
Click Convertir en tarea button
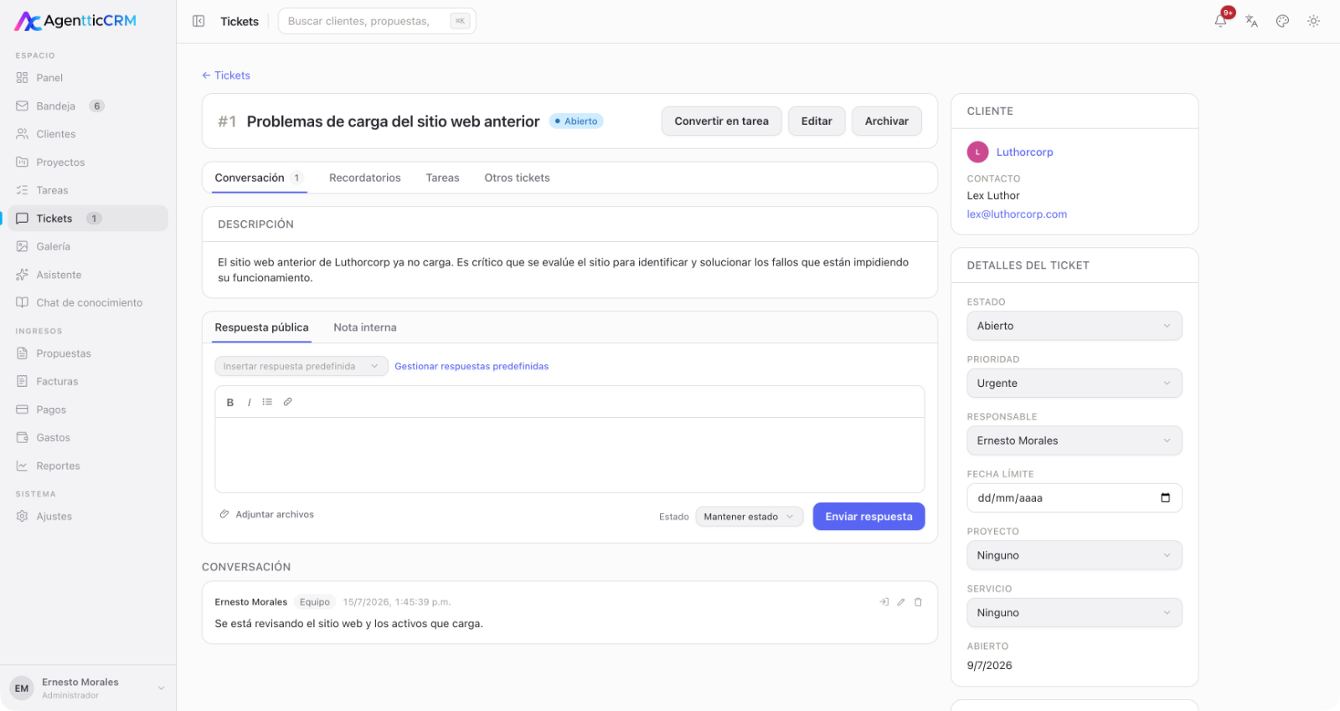coord(722,121)
